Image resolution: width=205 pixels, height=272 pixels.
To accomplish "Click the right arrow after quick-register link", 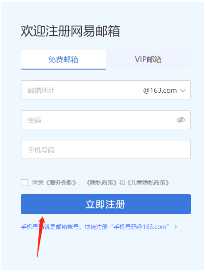I will 176,227.
